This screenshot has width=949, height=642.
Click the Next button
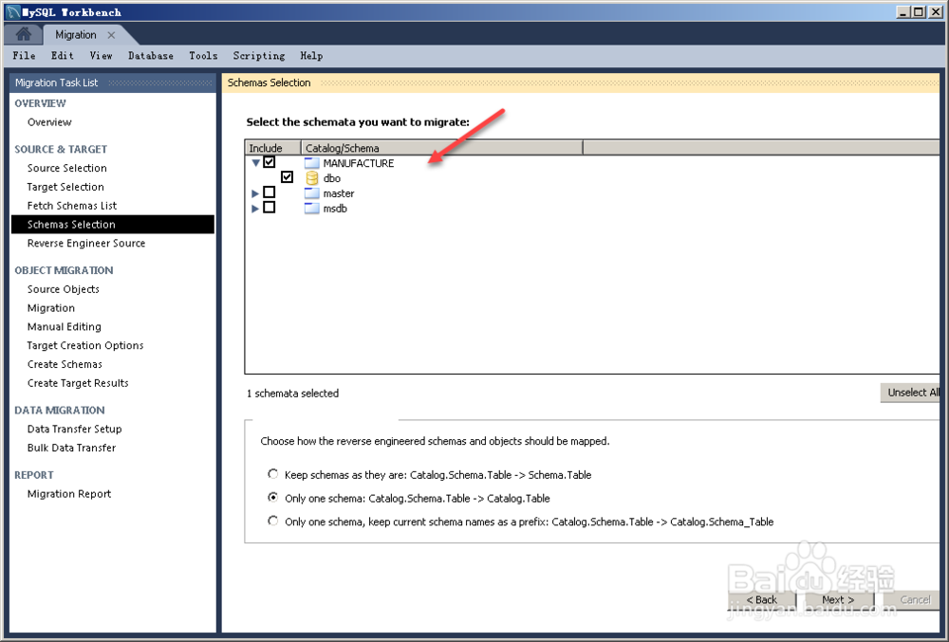(838, 599)
